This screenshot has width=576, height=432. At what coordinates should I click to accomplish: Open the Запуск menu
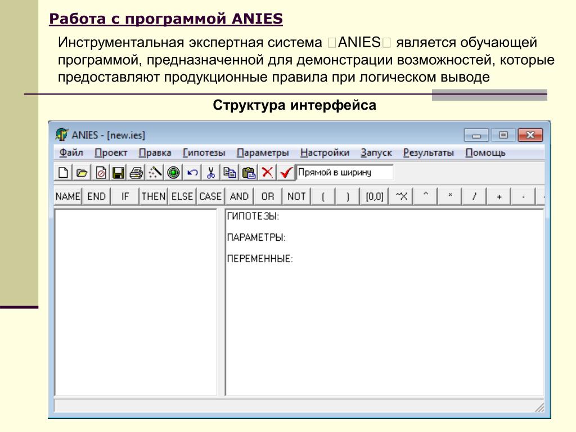coord(376,152)
